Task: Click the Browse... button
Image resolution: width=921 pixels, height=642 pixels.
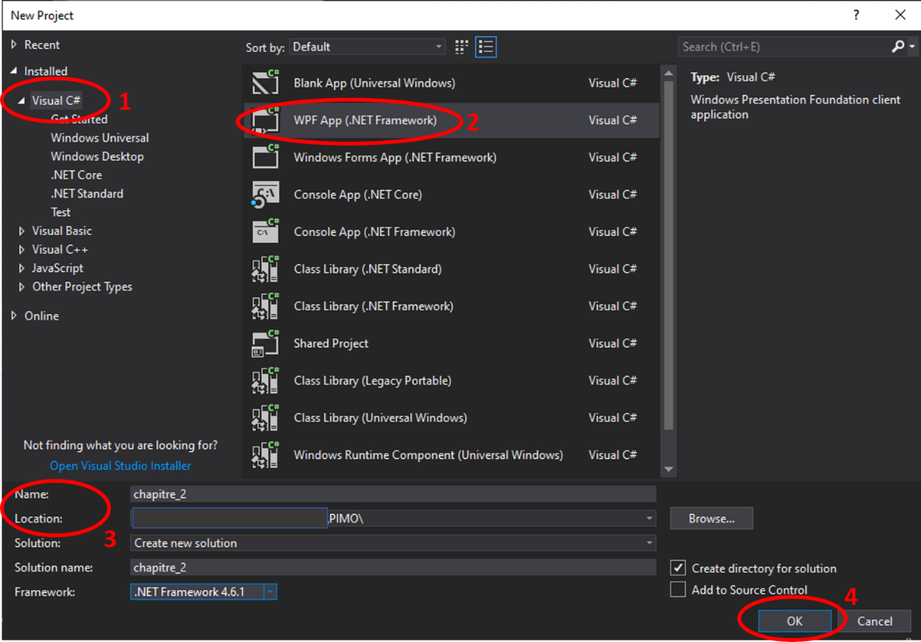Action: pos(711,519)
